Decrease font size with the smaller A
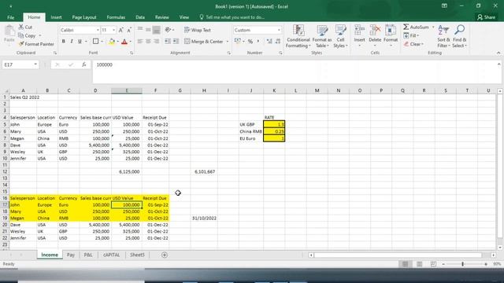 [x=129, y=30]
